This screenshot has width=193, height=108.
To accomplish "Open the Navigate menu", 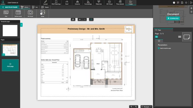I will 146,107.
